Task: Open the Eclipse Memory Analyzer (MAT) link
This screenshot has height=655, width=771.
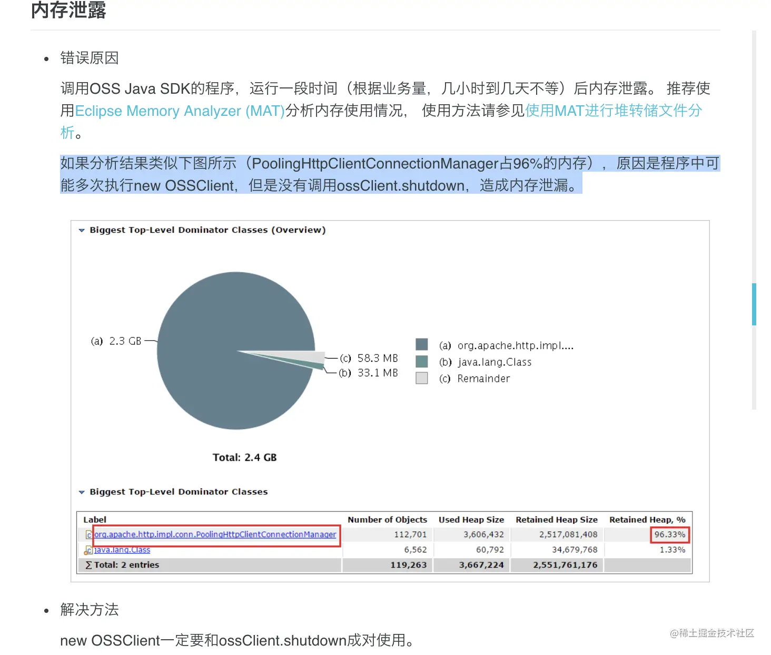Action: pos(180,111)
